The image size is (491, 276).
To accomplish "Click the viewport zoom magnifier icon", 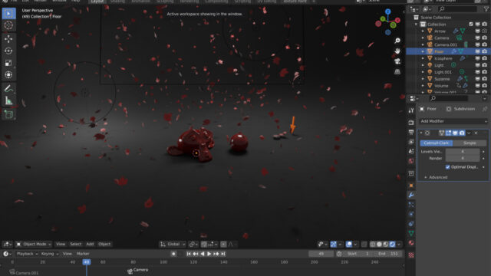I will 397,41.
